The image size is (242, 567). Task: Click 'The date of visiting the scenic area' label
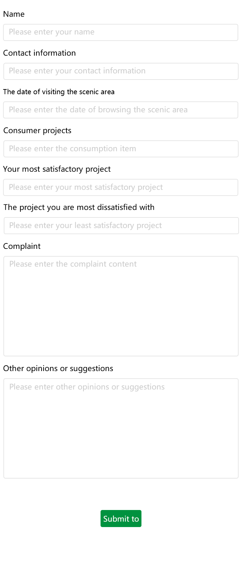pos(59,92)
